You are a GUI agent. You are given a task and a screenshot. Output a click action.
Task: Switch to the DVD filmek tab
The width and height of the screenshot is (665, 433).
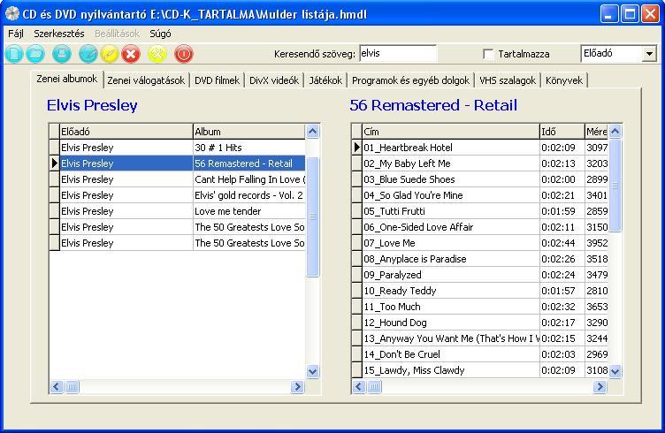217,80
